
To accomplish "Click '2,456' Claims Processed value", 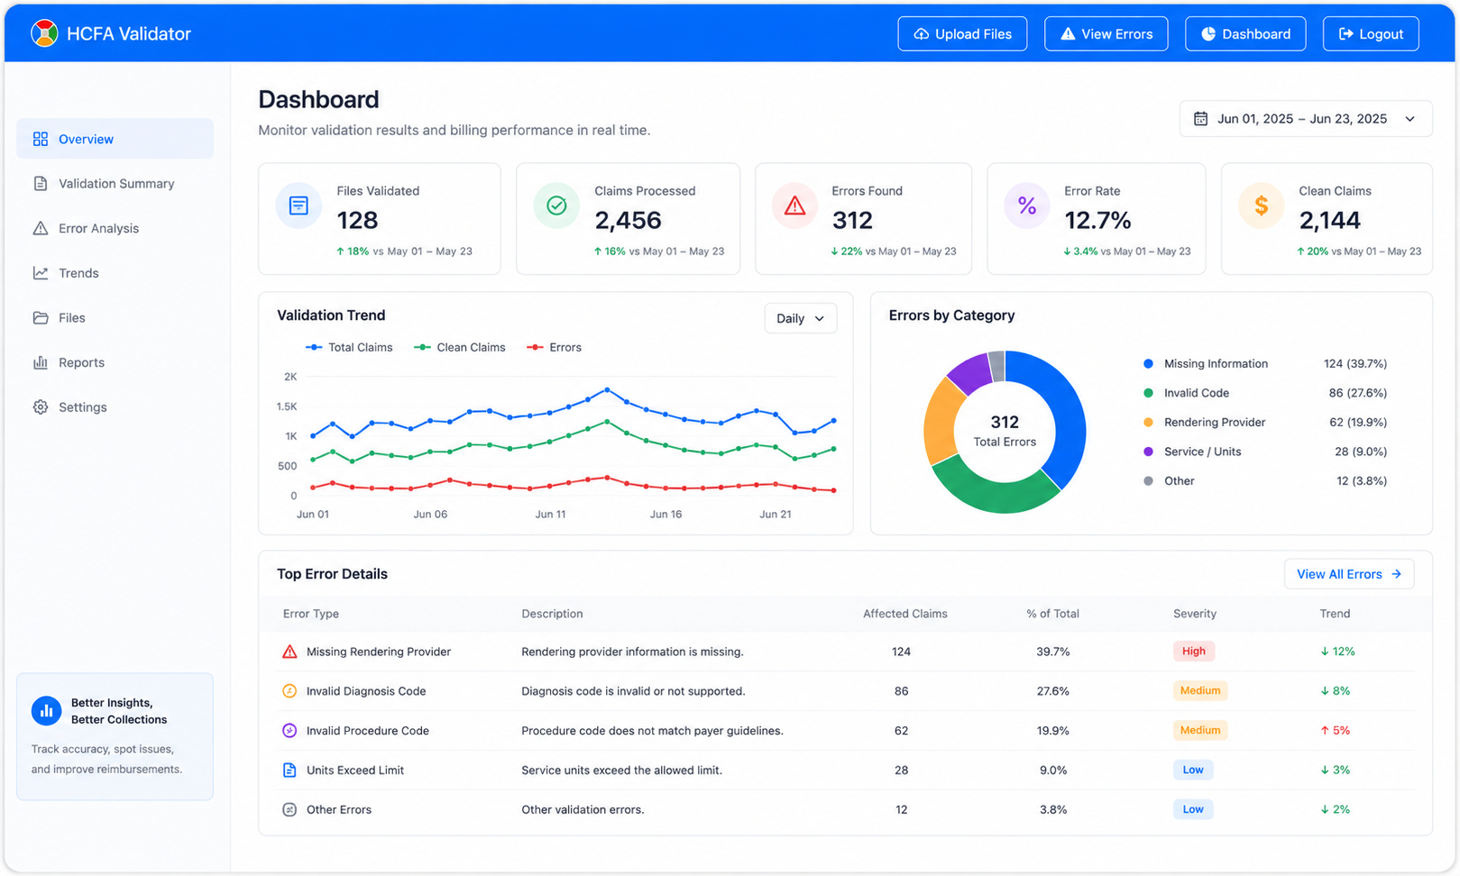I will pos(628,220).
